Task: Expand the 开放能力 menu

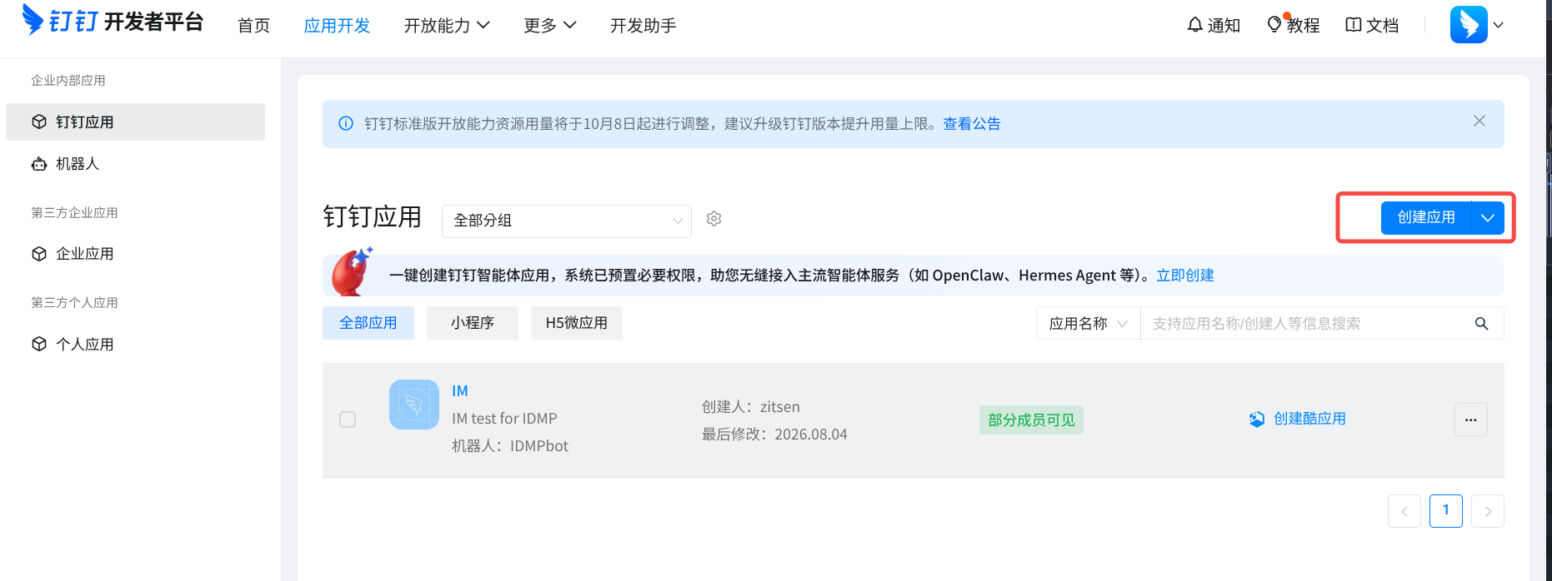Action: tap(447, 26)
